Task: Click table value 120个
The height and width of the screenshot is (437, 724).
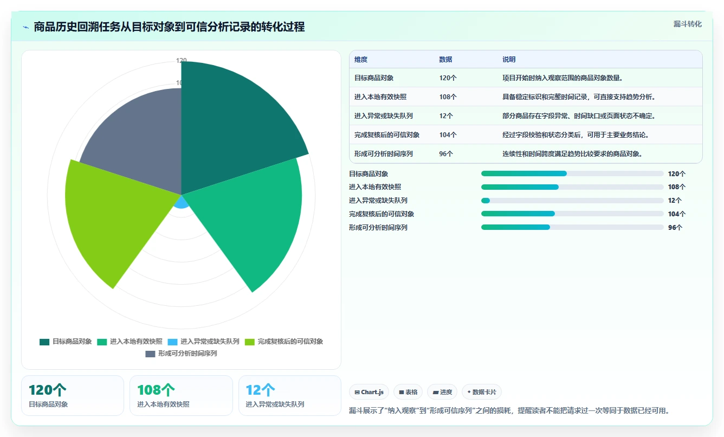Action: tap(448, 78)
